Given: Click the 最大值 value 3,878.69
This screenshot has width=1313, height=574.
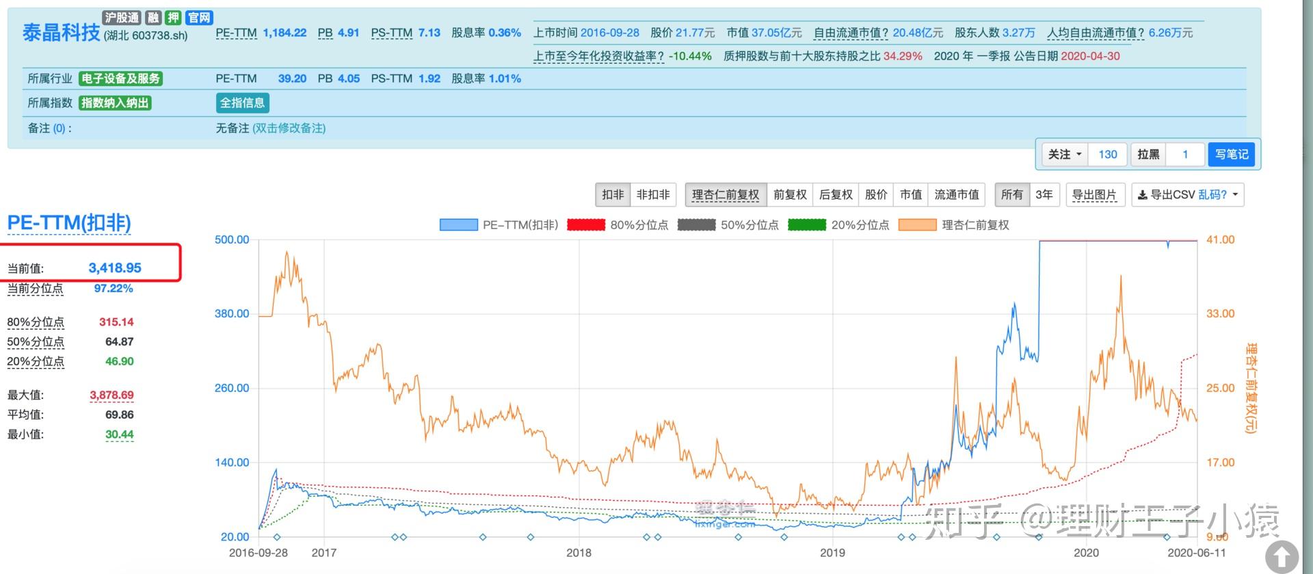Looking at the screenshot, I should click(x=111, y=395).
